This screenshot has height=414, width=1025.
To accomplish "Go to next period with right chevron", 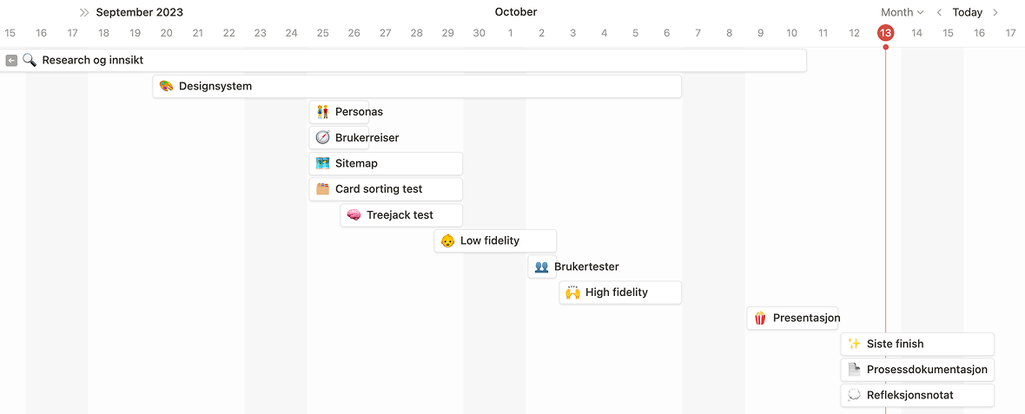I will pos(995,12).
